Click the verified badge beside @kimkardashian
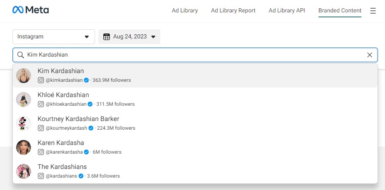 click(86, 80)
